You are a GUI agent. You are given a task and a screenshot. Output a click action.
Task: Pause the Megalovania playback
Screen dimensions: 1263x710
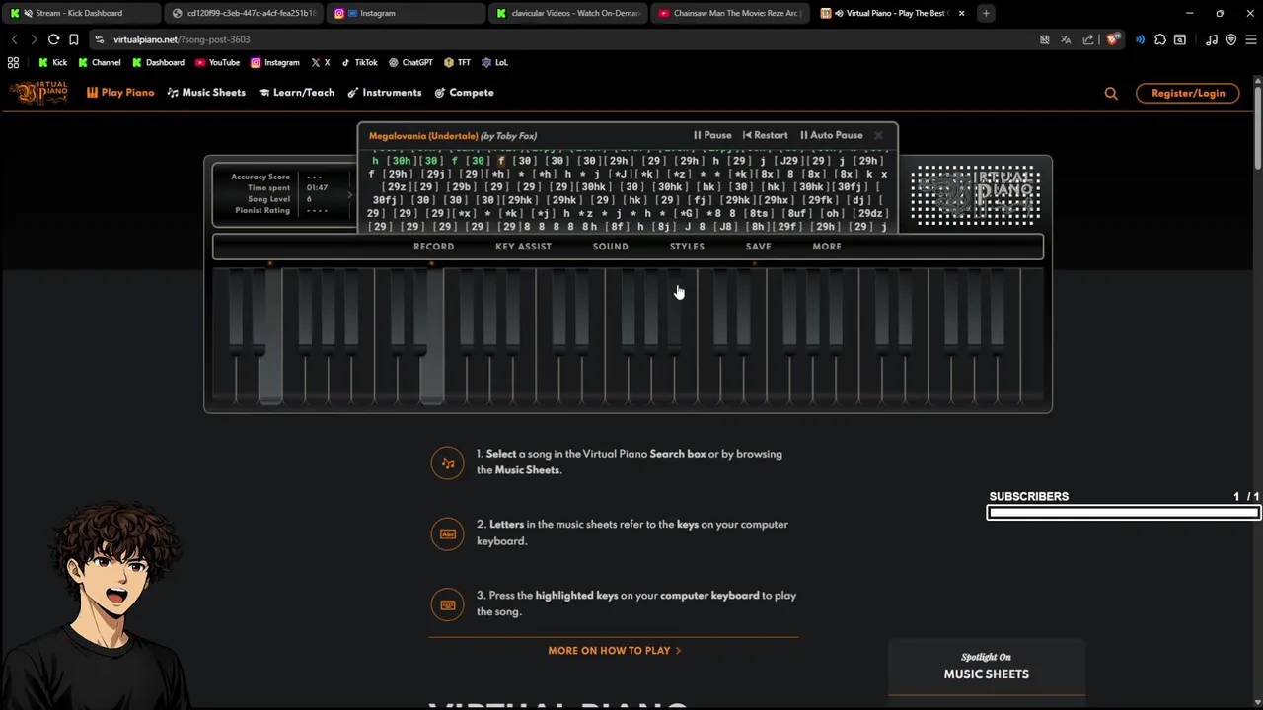tap(712, 135)
